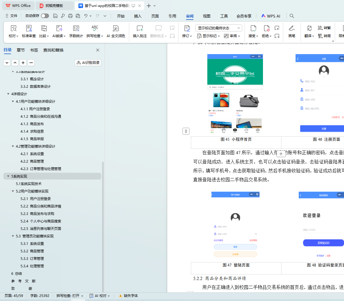Click the outline panel vertical scrollbar
Viewport: 344px width, 301px height.
[103, 224]
